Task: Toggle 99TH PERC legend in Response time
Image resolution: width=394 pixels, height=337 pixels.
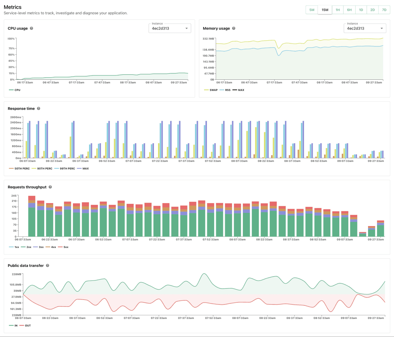Action: (65, 168)
